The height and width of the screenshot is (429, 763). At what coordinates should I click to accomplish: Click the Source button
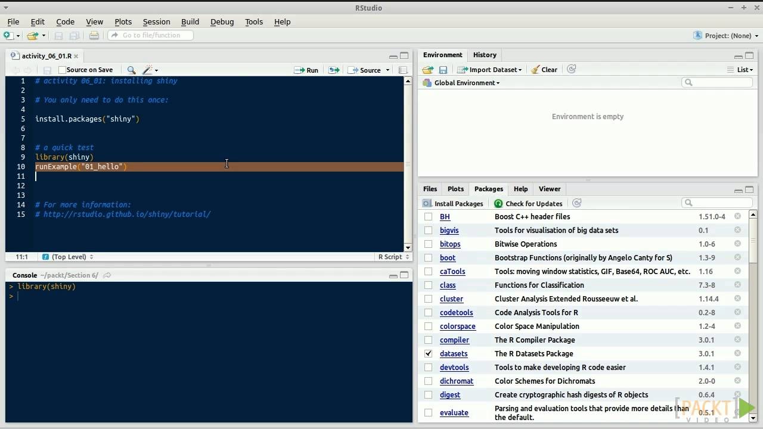[365, 70]
